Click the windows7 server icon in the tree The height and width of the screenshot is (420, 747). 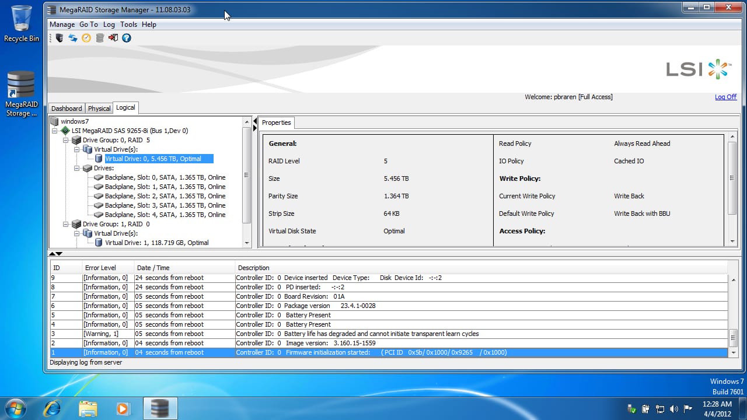(54, 121)
